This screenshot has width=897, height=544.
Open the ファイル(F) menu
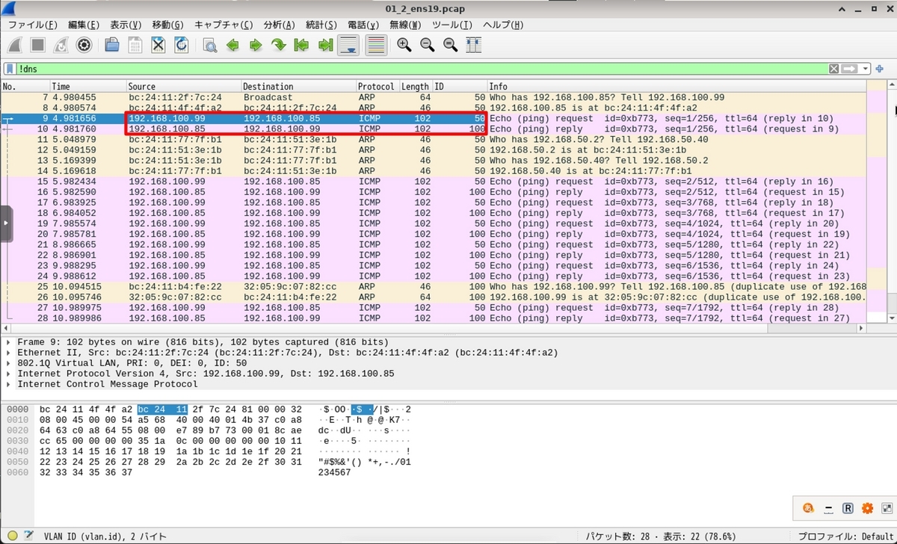[33, 25]
